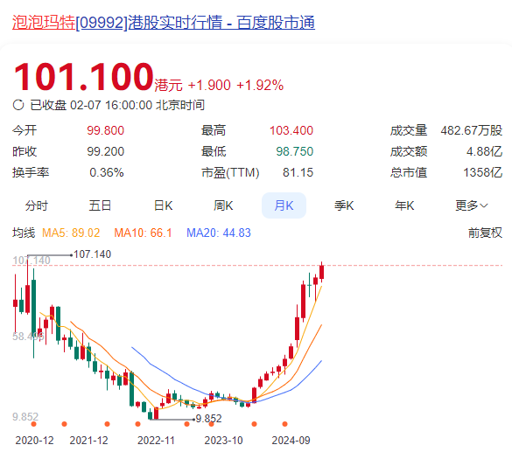Click the 总市值 value 1358亿

point(482,172)
